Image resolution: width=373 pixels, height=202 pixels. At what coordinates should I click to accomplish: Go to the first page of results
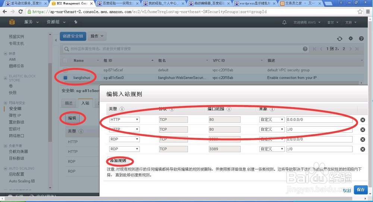tap(315, 49)
